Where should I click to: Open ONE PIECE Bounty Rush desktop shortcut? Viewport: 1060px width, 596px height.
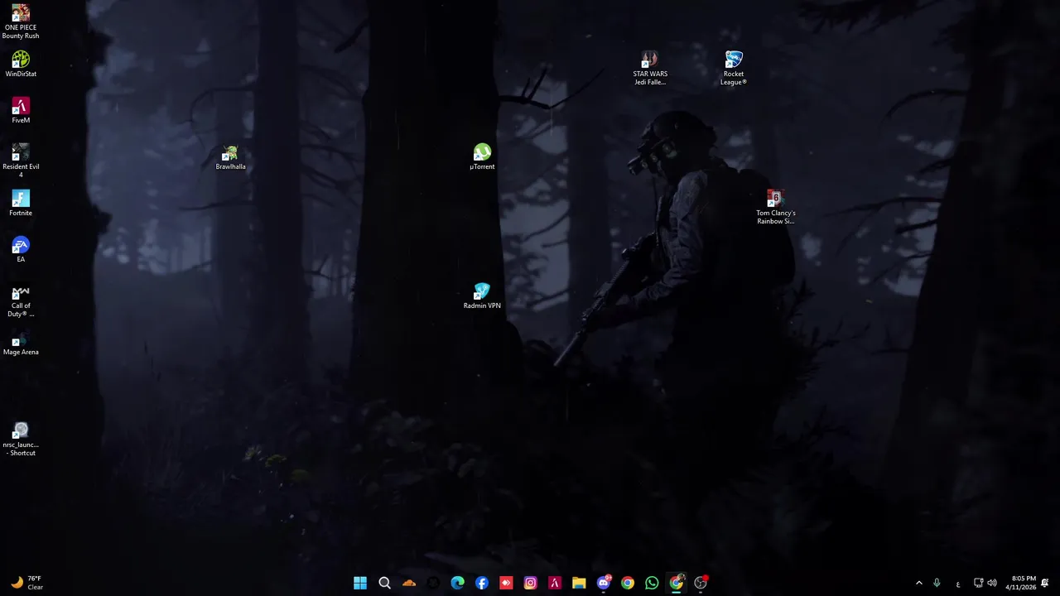21,22
